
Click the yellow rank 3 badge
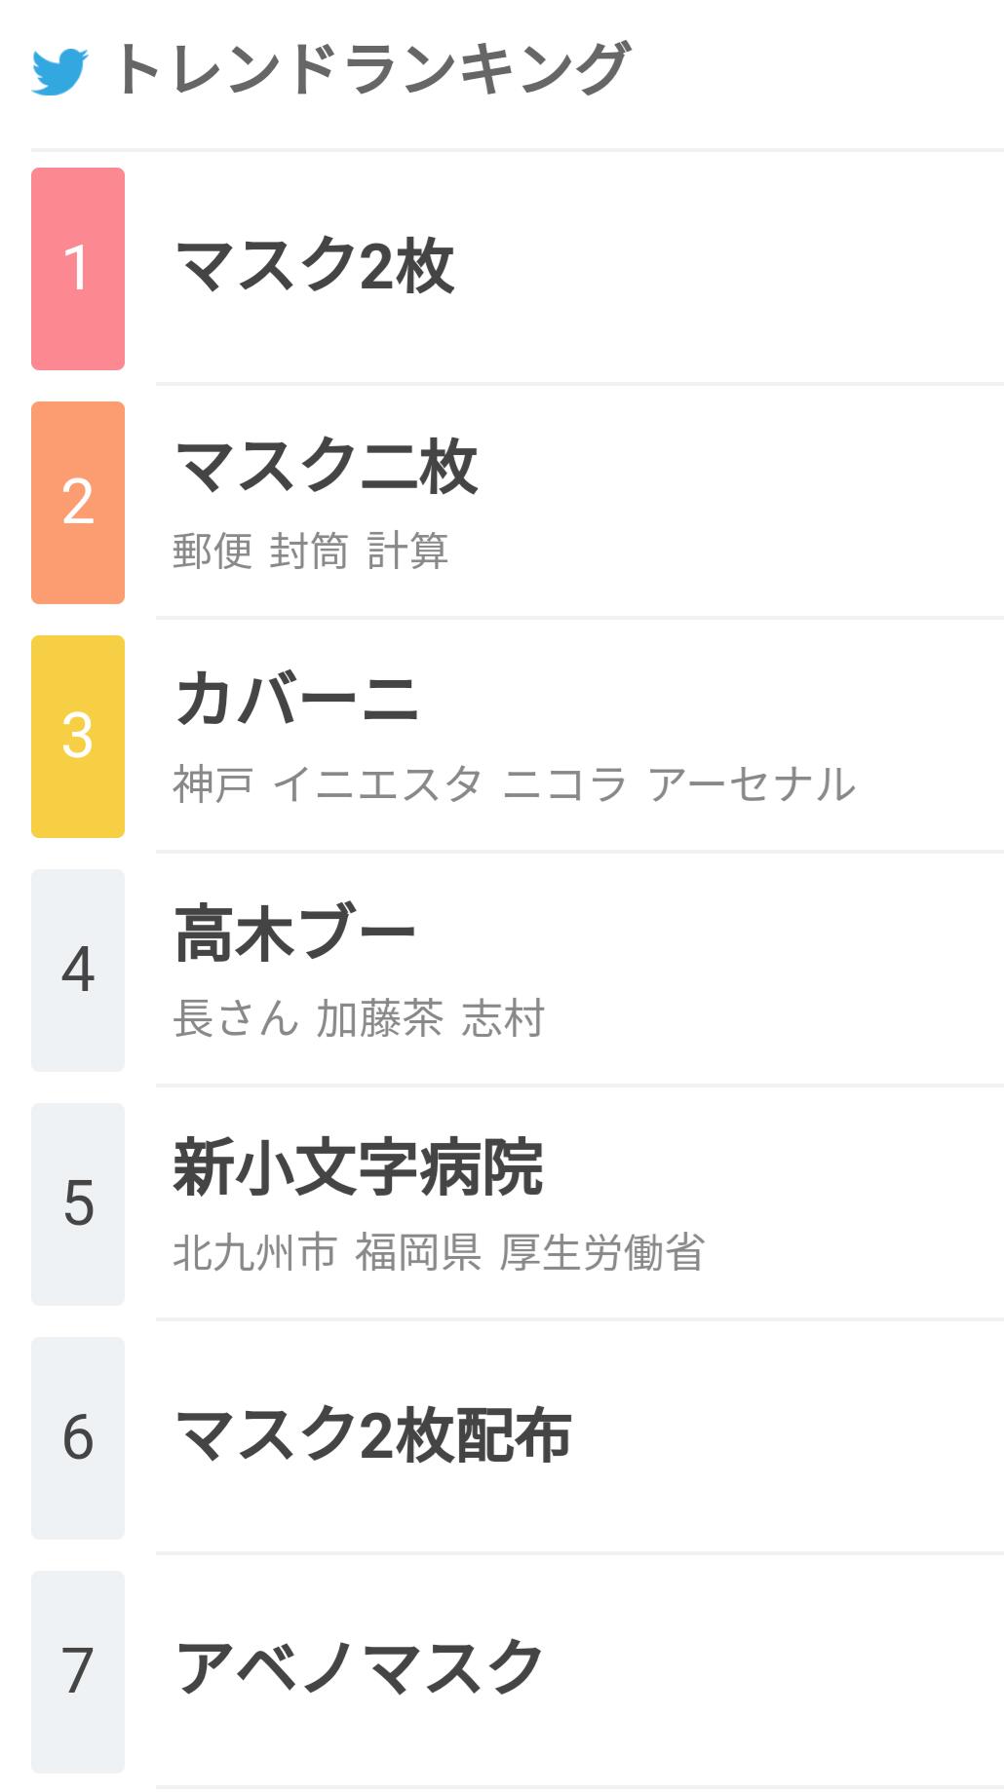coord(78,737)
